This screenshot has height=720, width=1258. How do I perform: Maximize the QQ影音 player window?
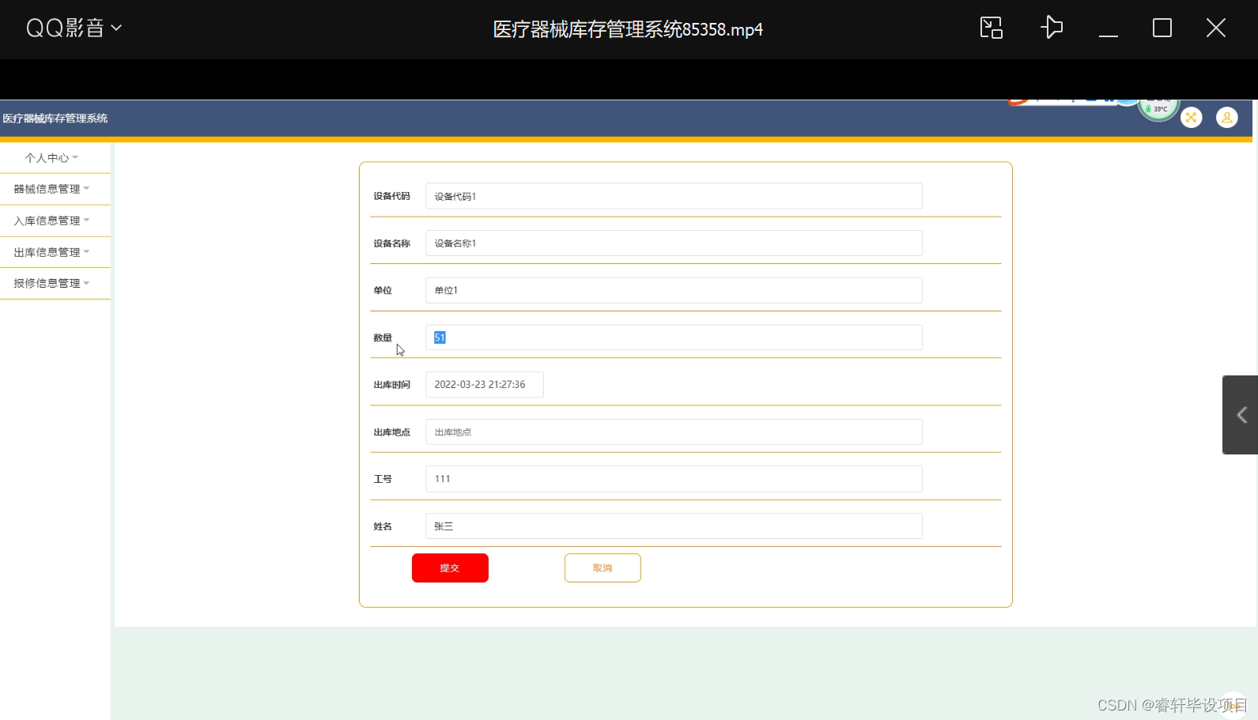1162,28
